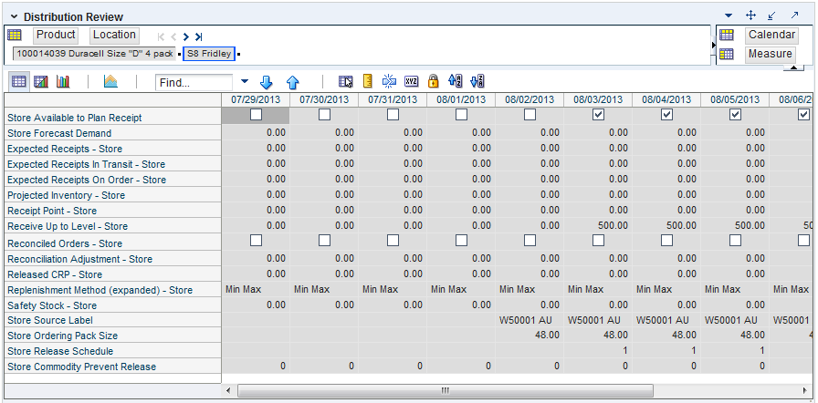Go to last page item arrow
818x403 pixels.
coord(198,37)
